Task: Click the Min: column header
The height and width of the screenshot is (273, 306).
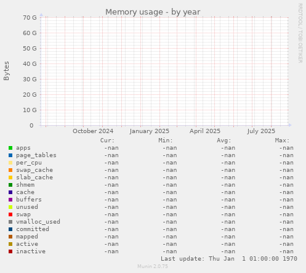Action: point(166,141)
